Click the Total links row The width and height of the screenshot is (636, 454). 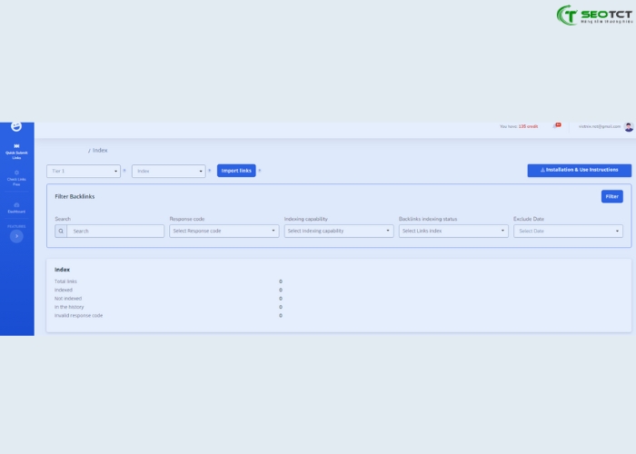click(x=168, y=281)
